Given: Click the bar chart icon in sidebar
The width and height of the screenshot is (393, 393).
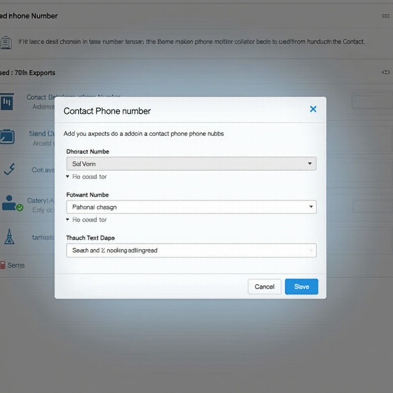Looking at the screenshot, I should coord(7,102).
